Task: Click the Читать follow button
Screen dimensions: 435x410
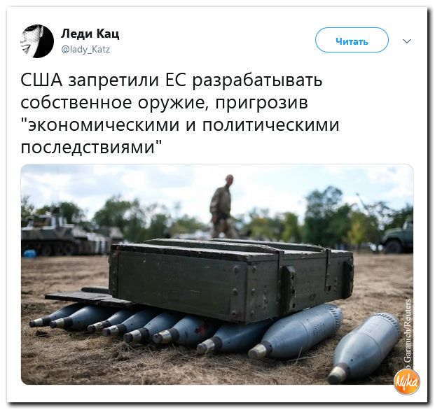Action: click(x=352, y=40)
